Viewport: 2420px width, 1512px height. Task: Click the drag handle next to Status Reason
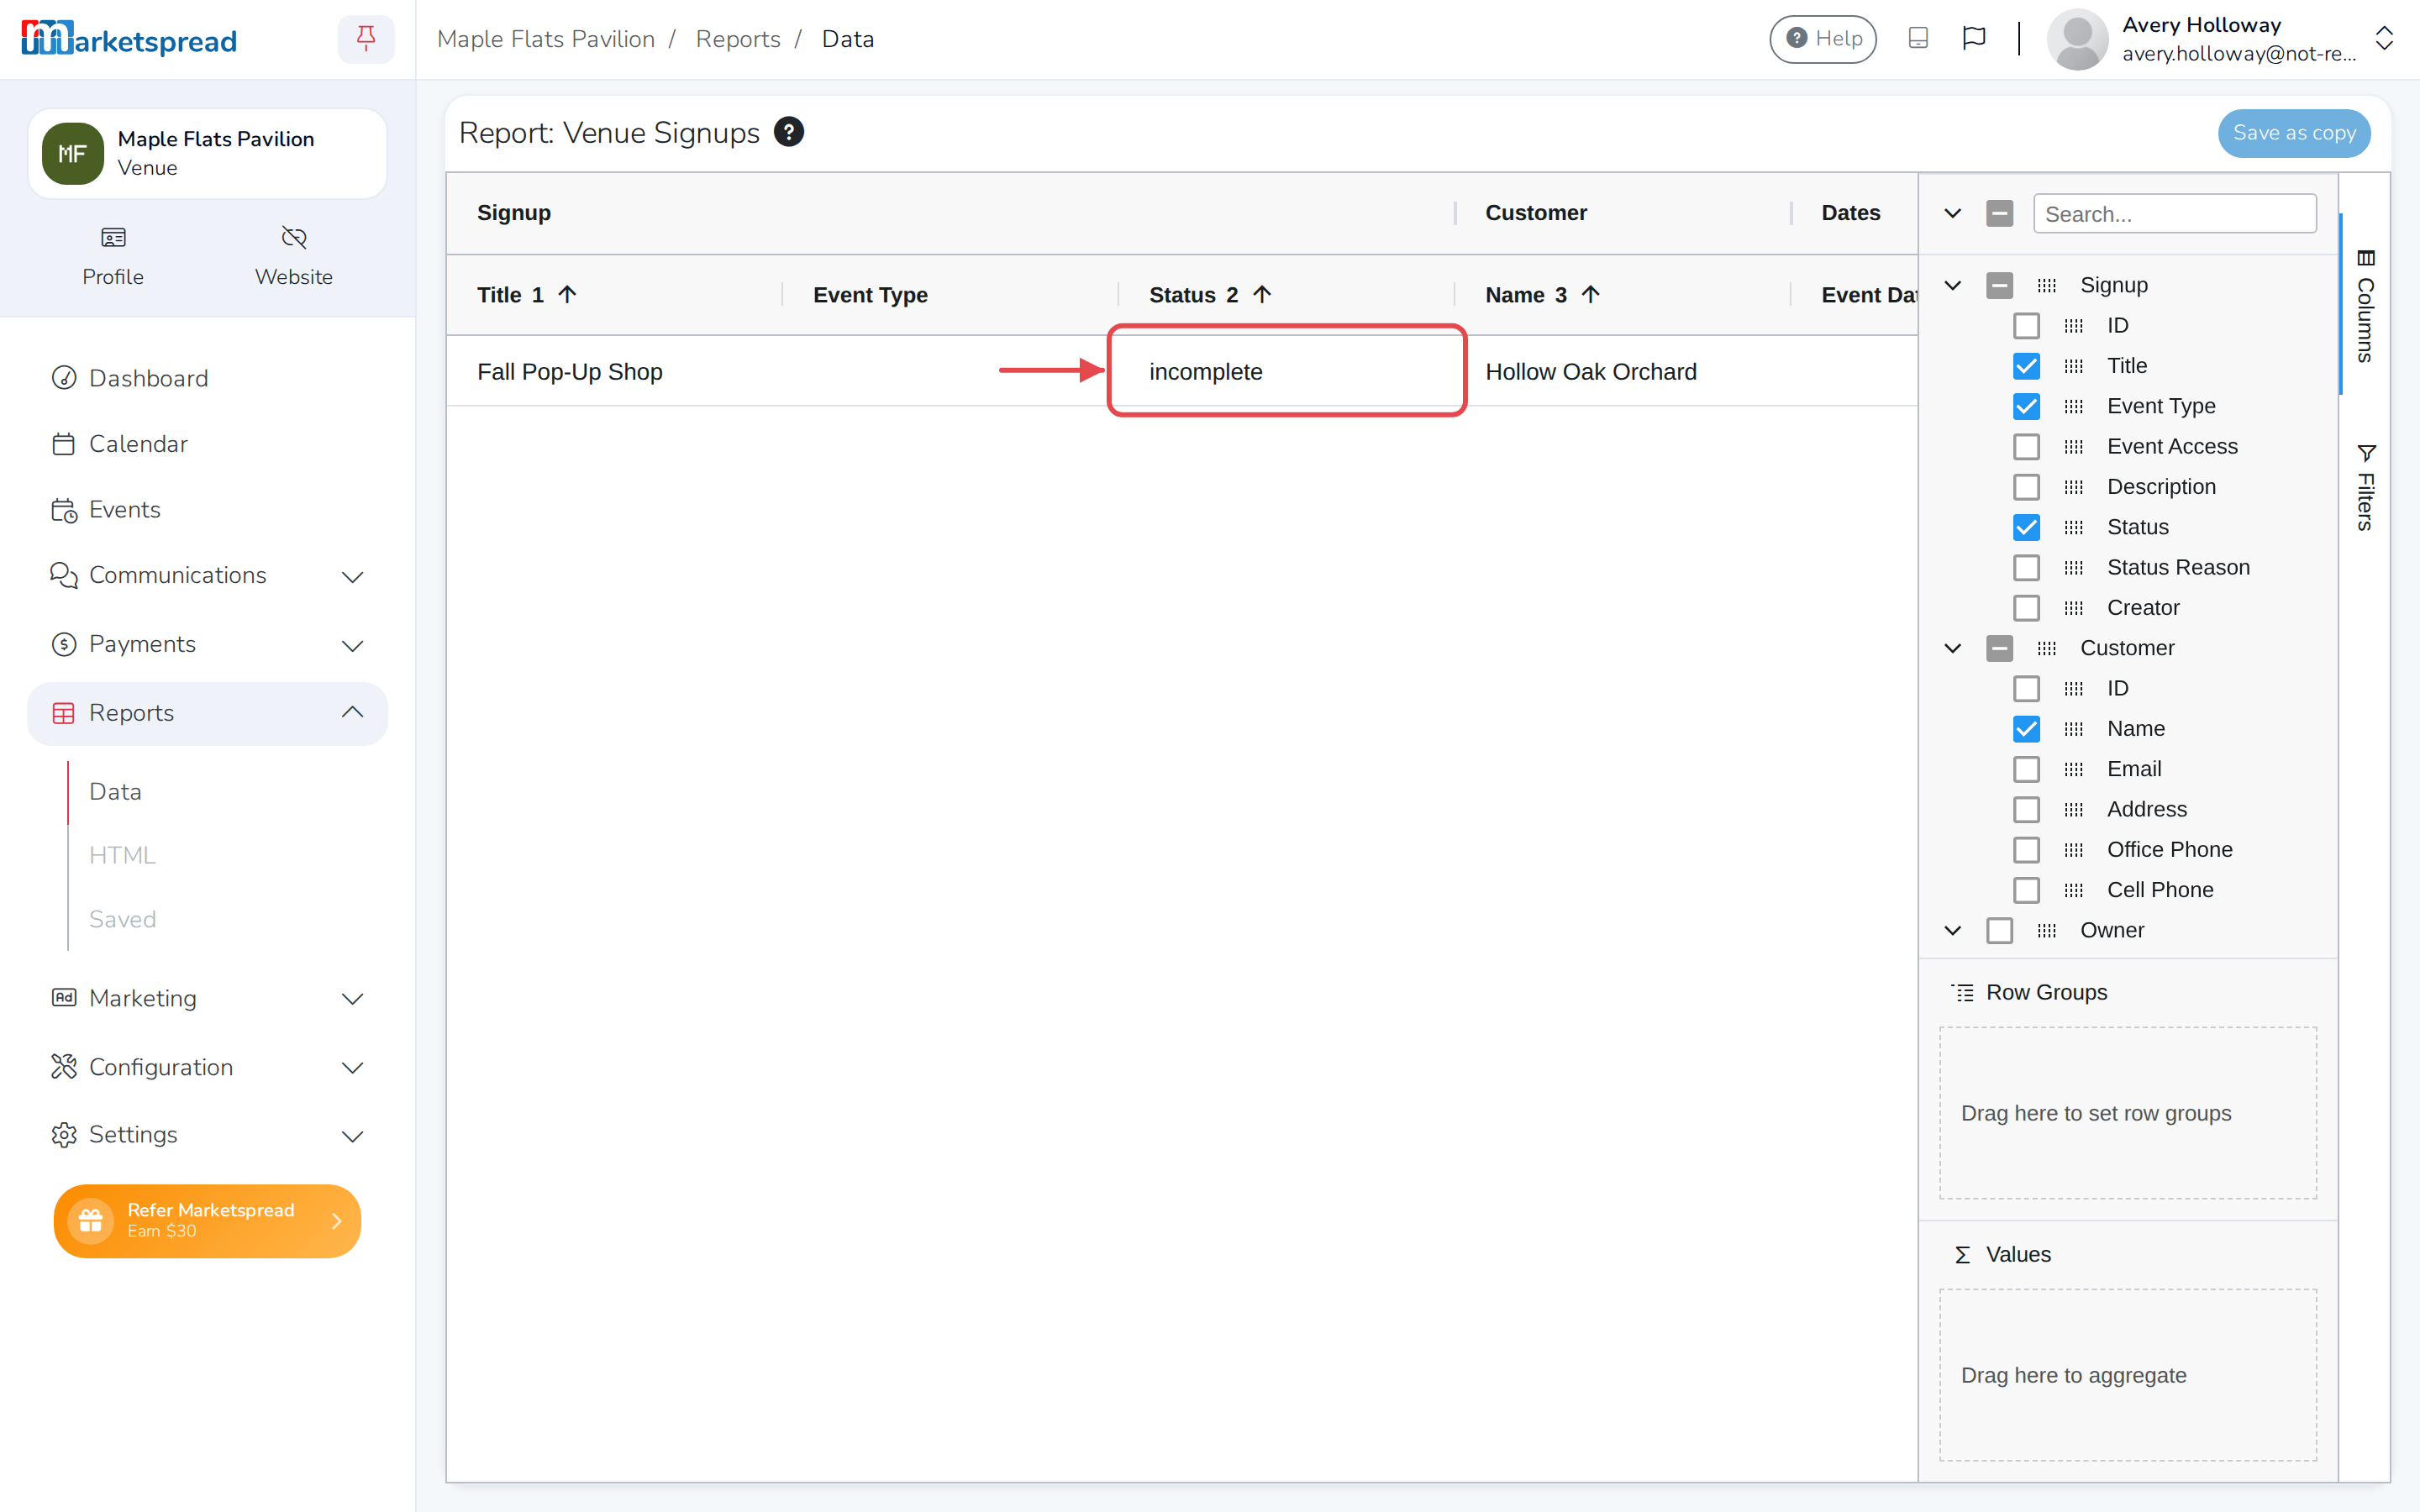pos(2073,568)
